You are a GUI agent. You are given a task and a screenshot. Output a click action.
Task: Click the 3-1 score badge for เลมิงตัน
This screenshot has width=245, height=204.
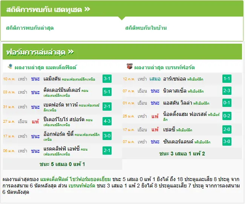click(x=107, y=79)
